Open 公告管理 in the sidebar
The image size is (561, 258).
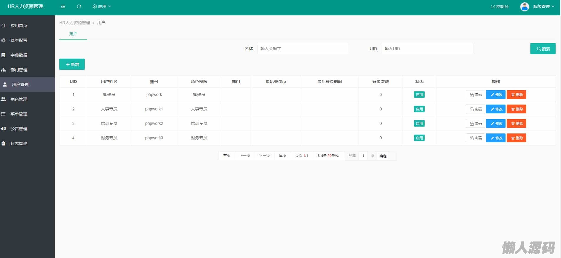19,129
